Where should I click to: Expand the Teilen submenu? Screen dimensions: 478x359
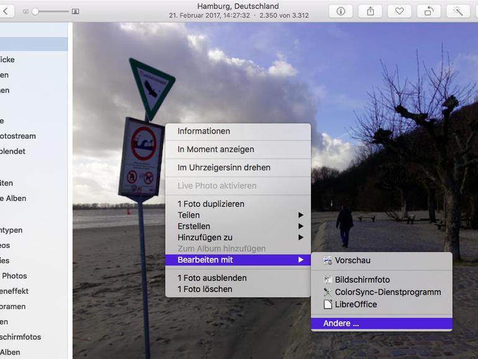pos(238,215)
